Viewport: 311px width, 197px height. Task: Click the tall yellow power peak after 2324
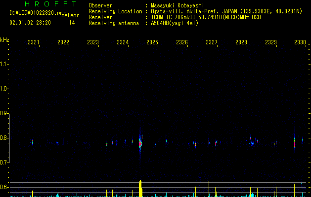140,189
